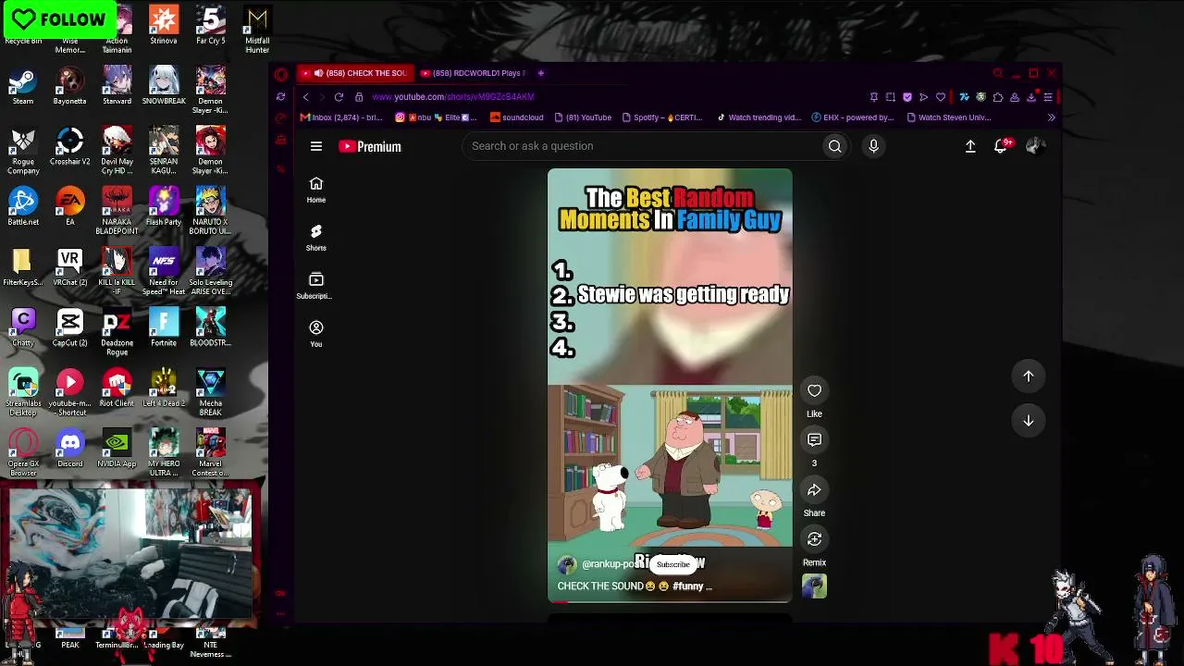Open comments on the short

point(814,440)
